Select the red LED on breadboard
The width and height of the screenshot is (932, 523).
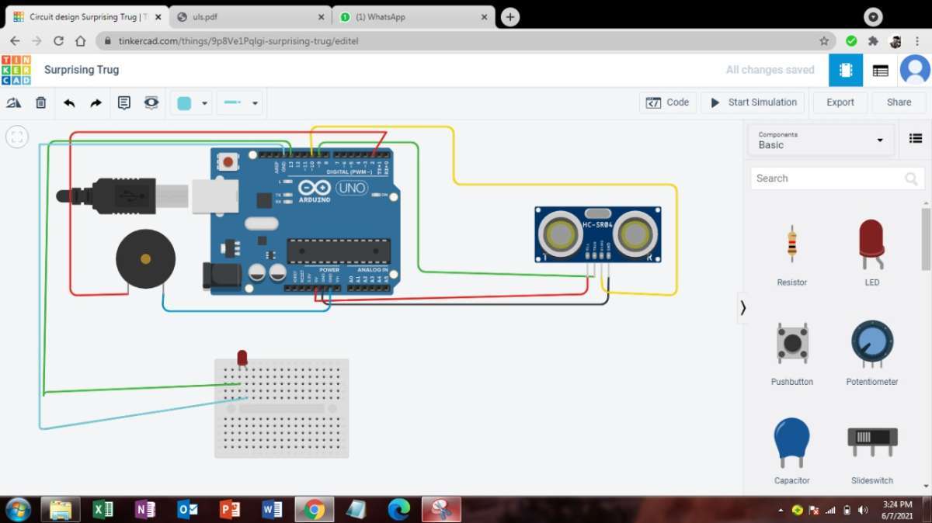tap(242, 358)
